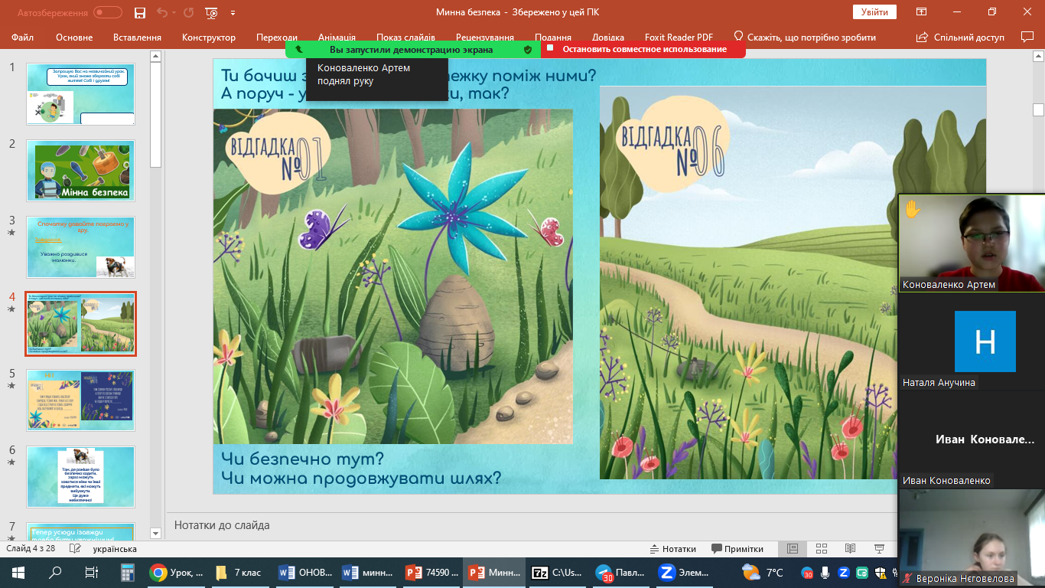
Task: Launch Slide Show view icon in status bar
Action: coord(880,549)
